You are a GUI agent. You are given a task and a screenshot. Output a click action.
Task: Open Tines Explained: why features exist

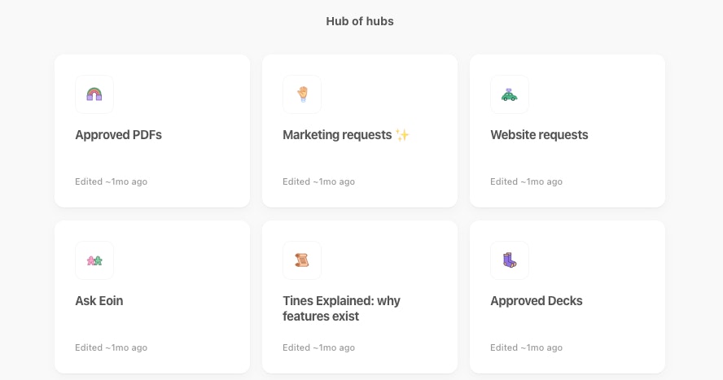341,308
